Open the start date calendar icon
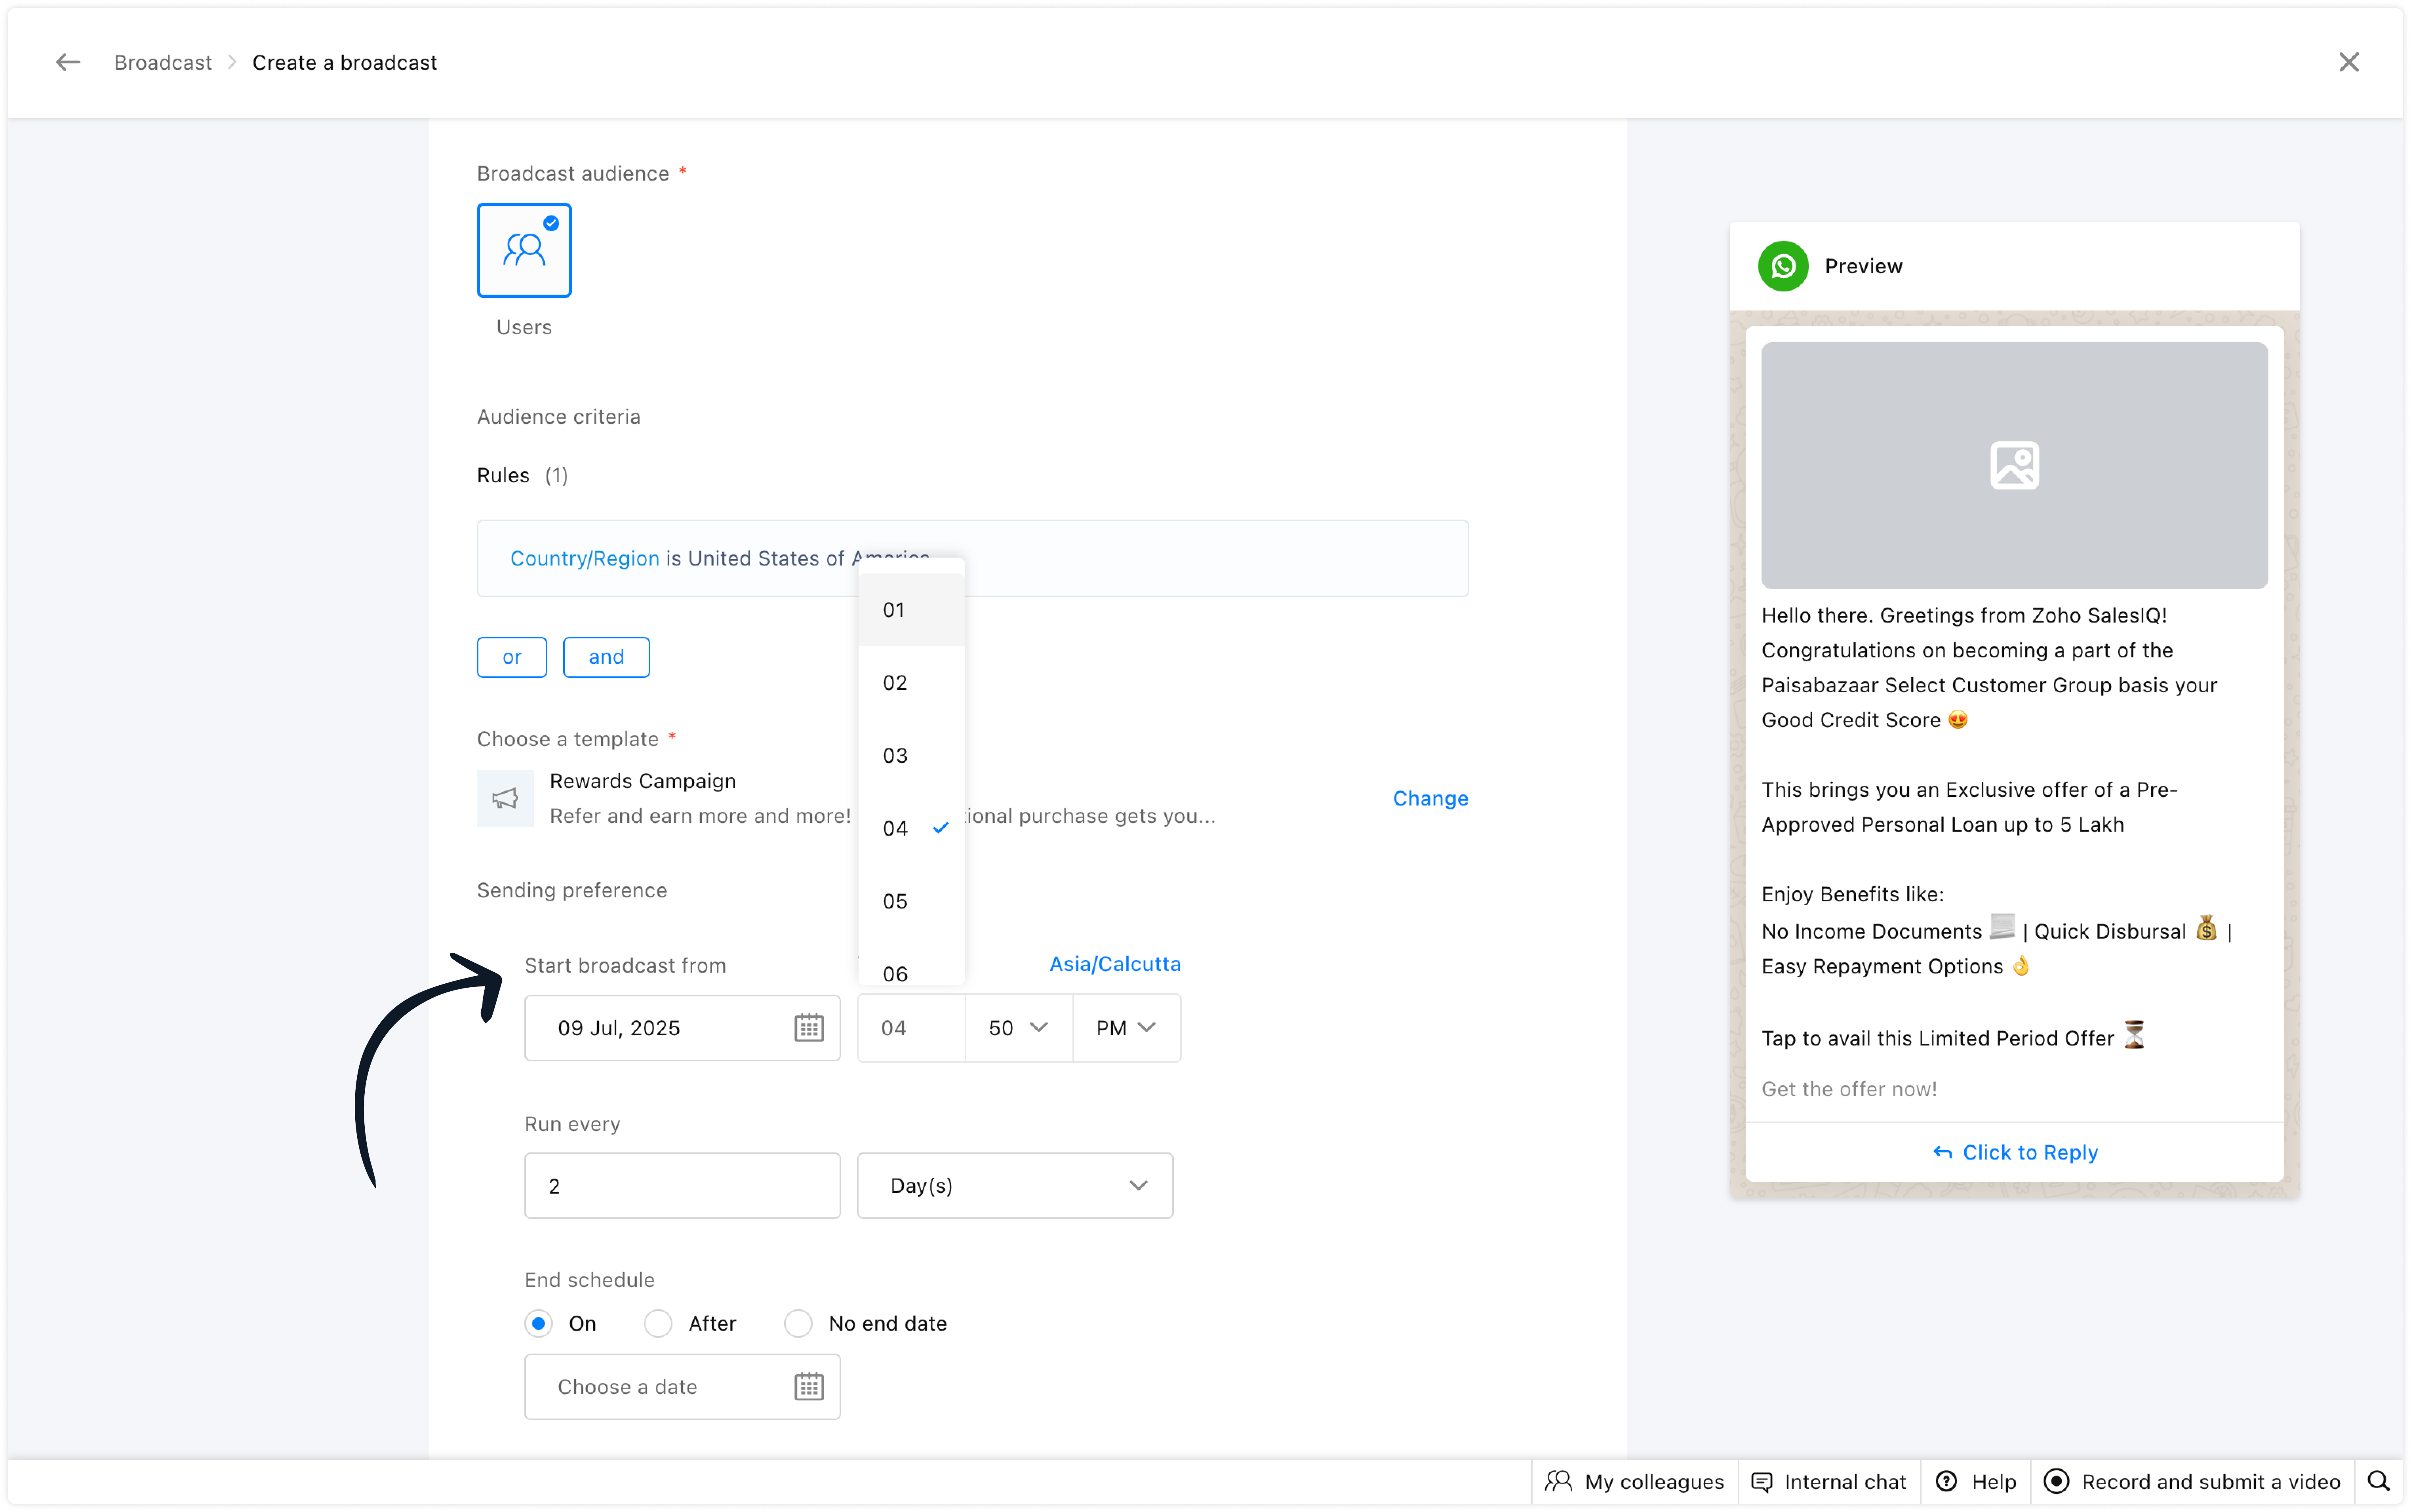Viewport: 2411px width, 1512px height. (x=808, y=1028)
